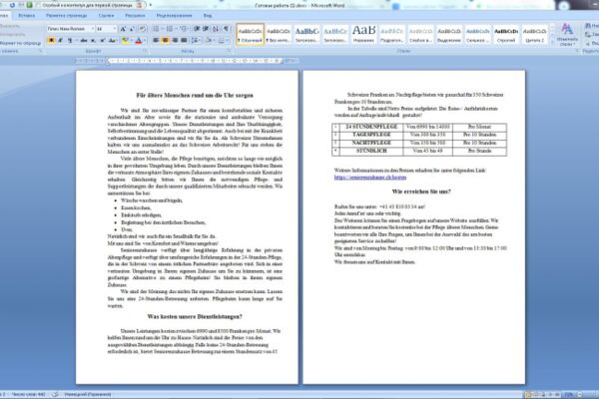Justify the paragraph text
The width and height of the screenshot is (599, 399).
184,41
